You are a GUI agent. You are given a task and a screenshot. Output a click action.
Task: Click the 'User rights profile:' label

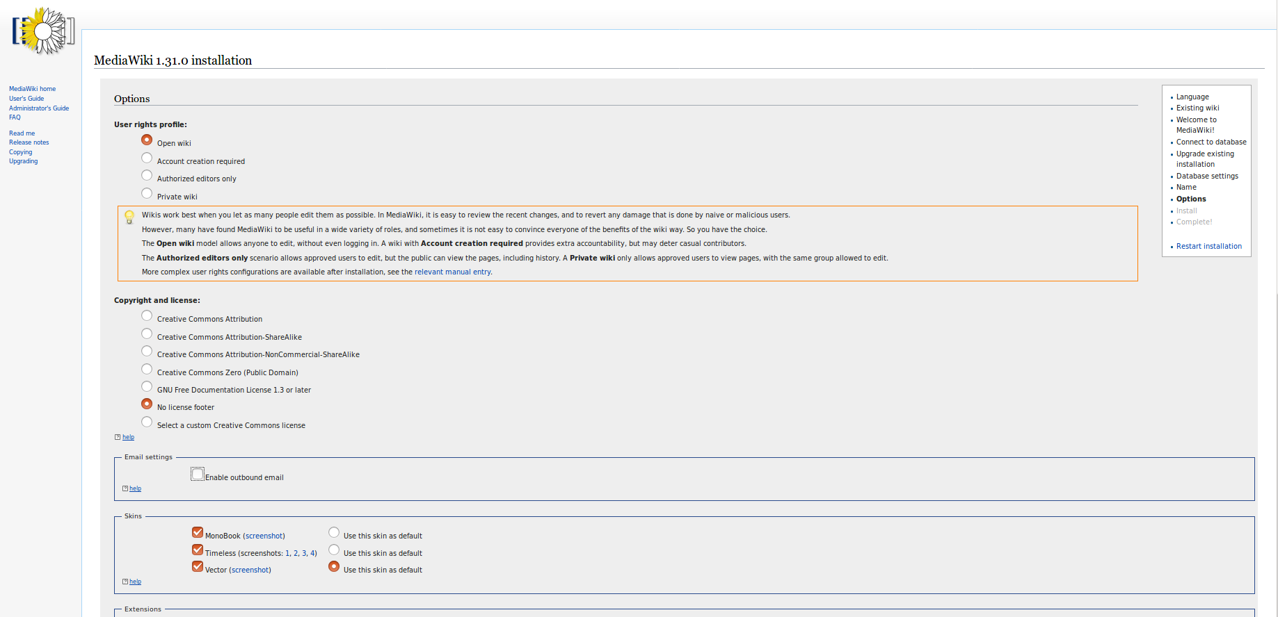(x=150, y=124)
